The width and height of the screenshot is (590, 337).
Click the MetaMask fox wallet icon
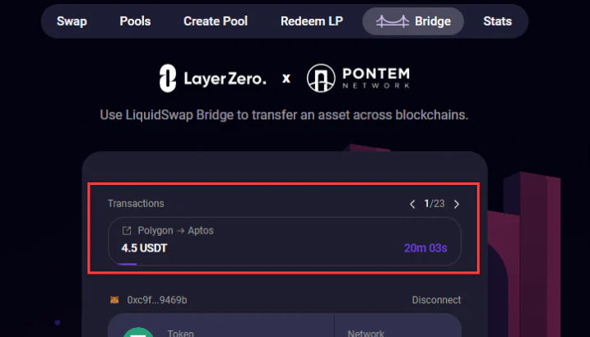[114, 300]
